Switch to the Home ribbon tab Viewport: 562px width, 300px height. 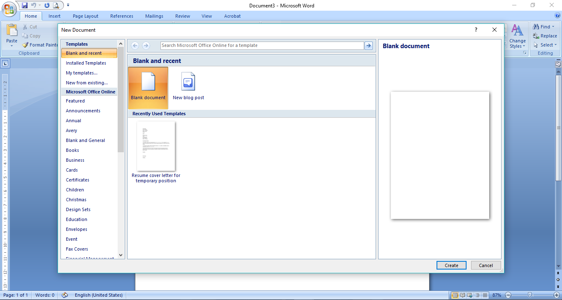(31, 16)
